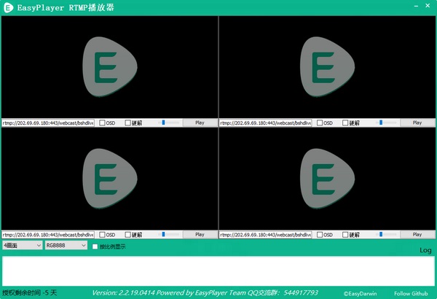Close the EasyPlayer window
The width and height of the screenshot is (437, 299).
click(428, 6)
